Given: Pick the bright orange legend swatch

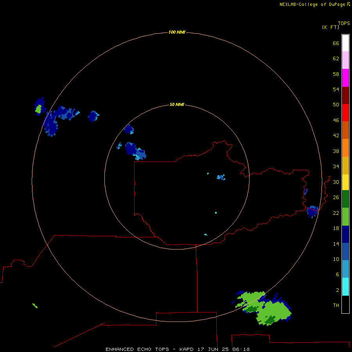Looking at the screenshot, I should 345,148.
